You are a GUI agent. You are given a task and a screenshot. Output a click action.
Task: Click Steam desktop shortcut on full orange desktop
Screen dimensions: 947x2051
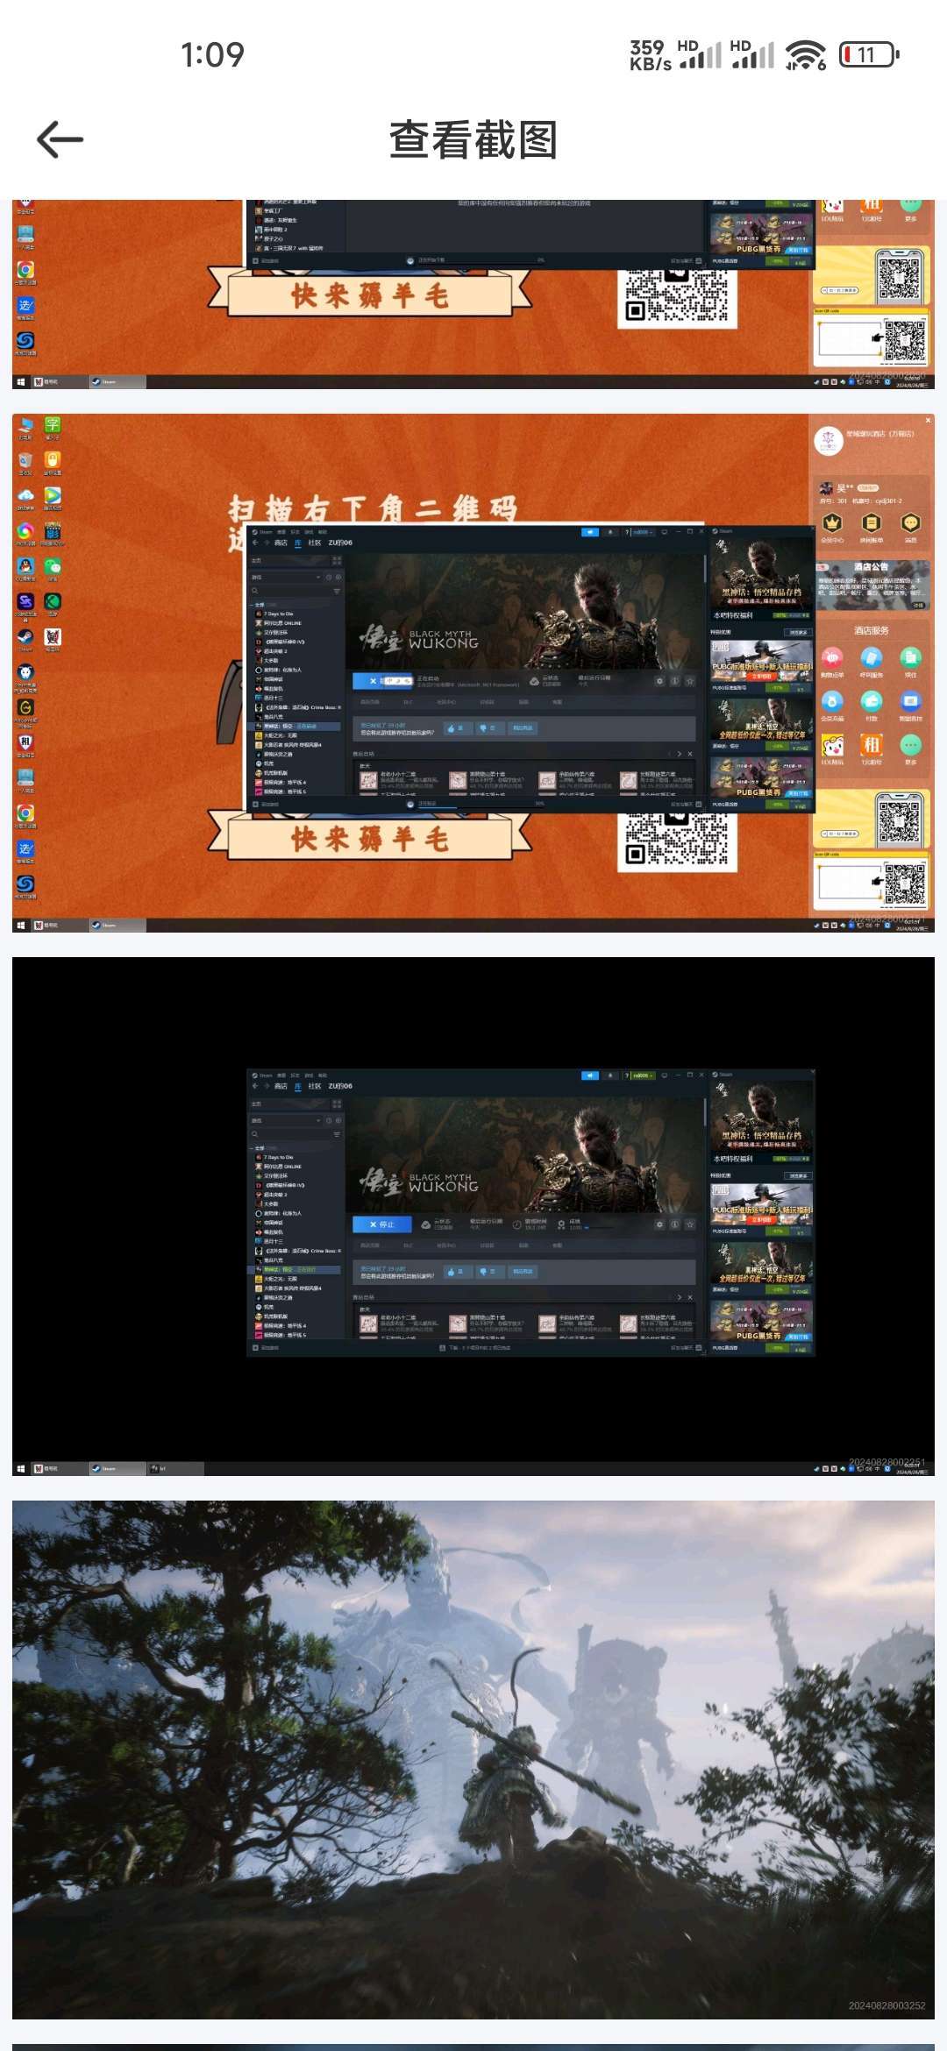coord(25,638)
